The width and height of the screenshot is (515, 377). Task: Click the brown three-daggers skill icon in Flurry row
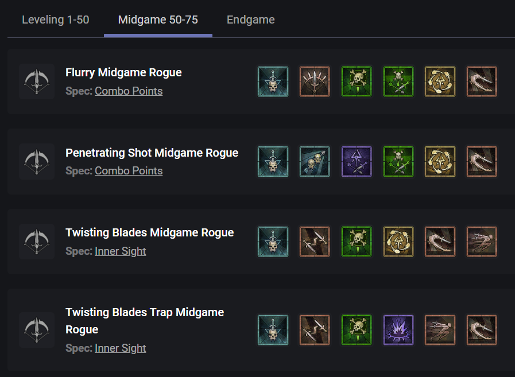315,81
